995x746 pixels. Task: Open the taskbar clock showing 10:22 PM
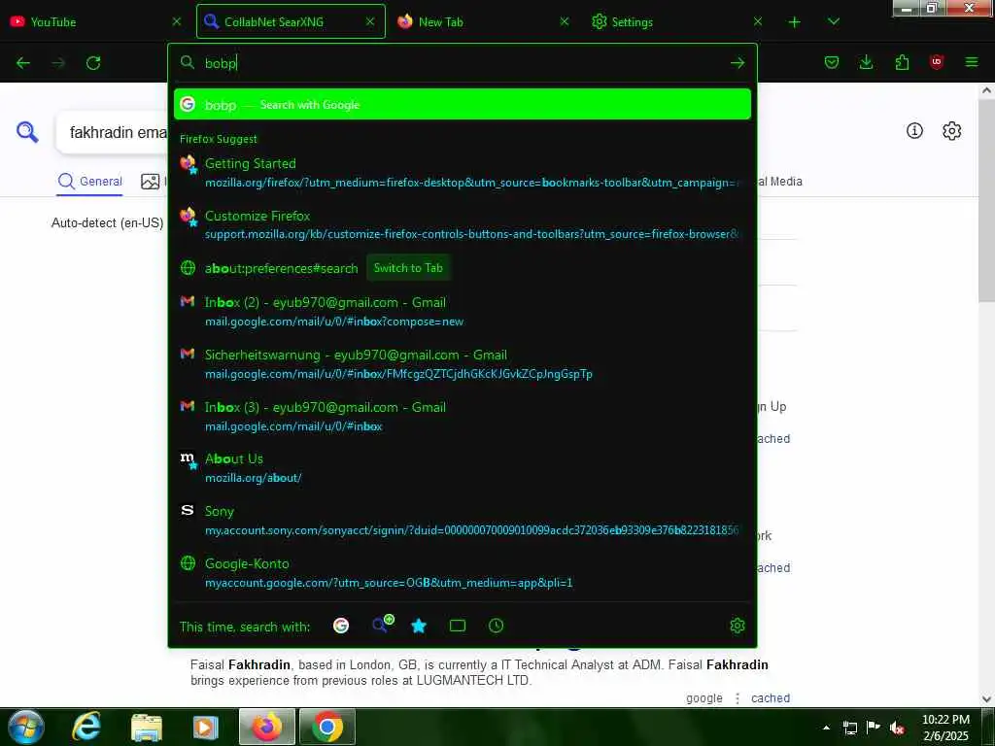tap(945, 728)
